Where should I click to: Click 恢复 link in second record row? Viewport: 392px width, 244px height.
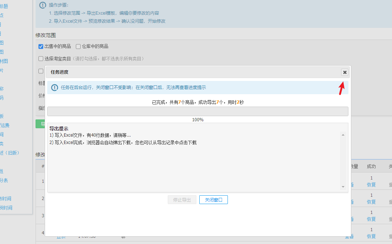(x=371, y=202)
